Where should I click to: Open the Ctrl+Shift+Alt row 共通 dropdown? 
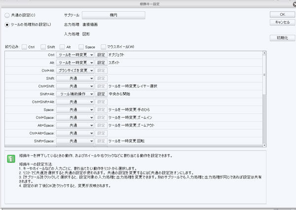coord(75,102)
